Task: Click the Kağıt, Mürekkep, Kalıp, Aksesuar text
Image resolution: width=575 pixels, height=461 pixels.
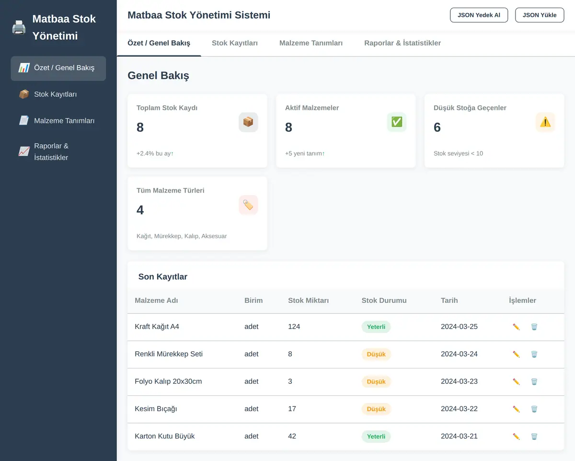Action: pyautogui.click(x=182, y=236)
